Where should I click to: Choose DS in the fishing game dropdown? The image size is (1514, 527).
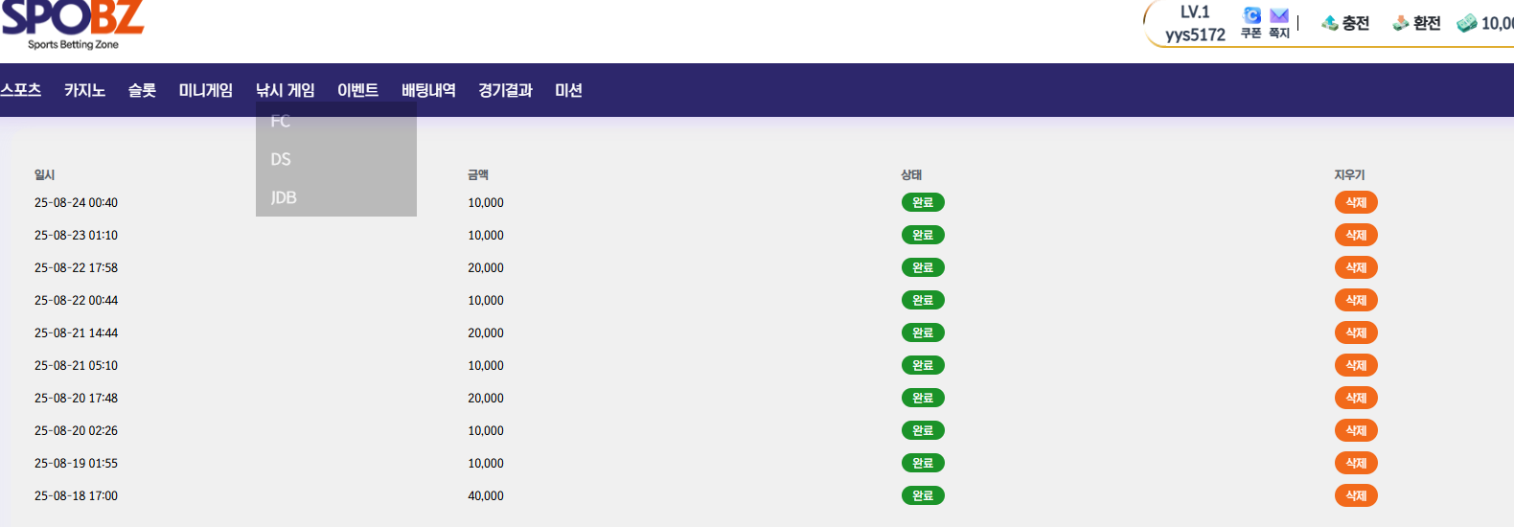281,159
